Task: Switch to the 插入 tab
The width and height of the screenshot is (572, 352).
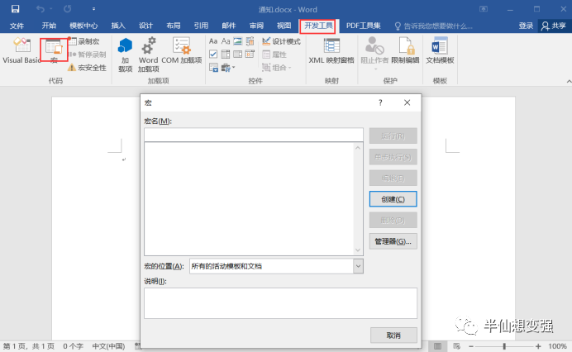Action: tap(118, 26)
